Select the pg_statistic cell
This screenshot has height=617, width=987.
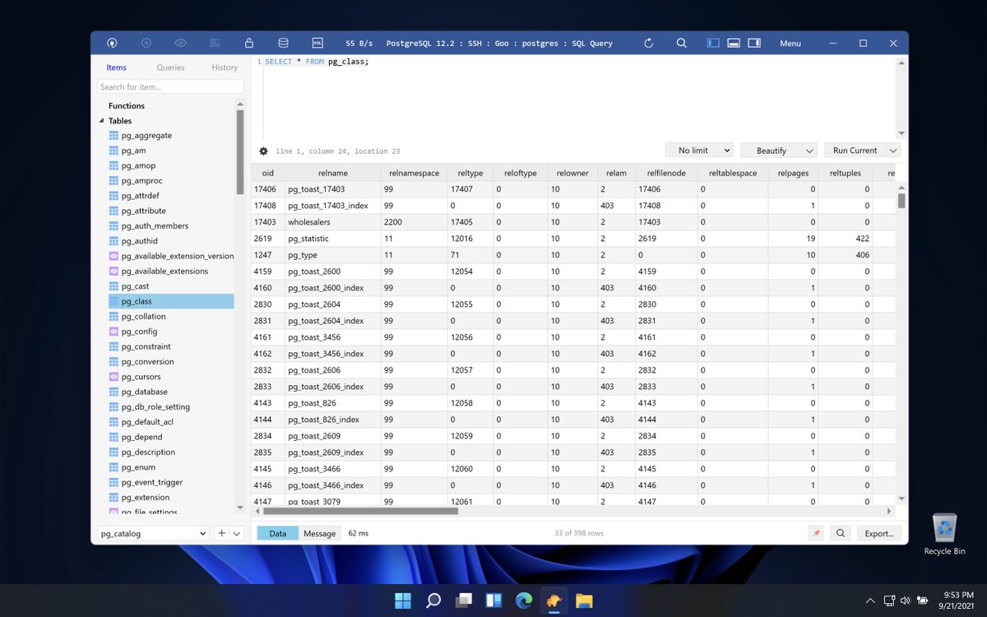(x=332, y=239)
